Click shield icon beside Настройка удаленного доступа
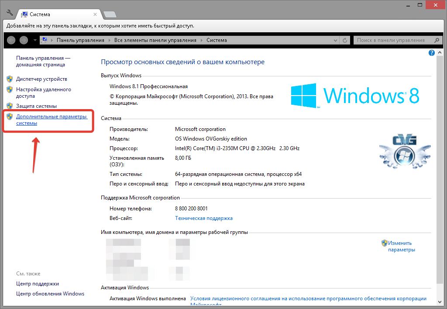 tap(10, 89)
